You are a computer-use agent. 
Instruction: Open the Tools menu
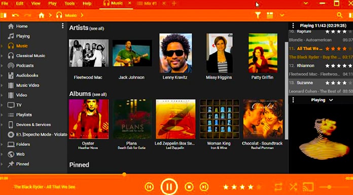click(69, 4)
